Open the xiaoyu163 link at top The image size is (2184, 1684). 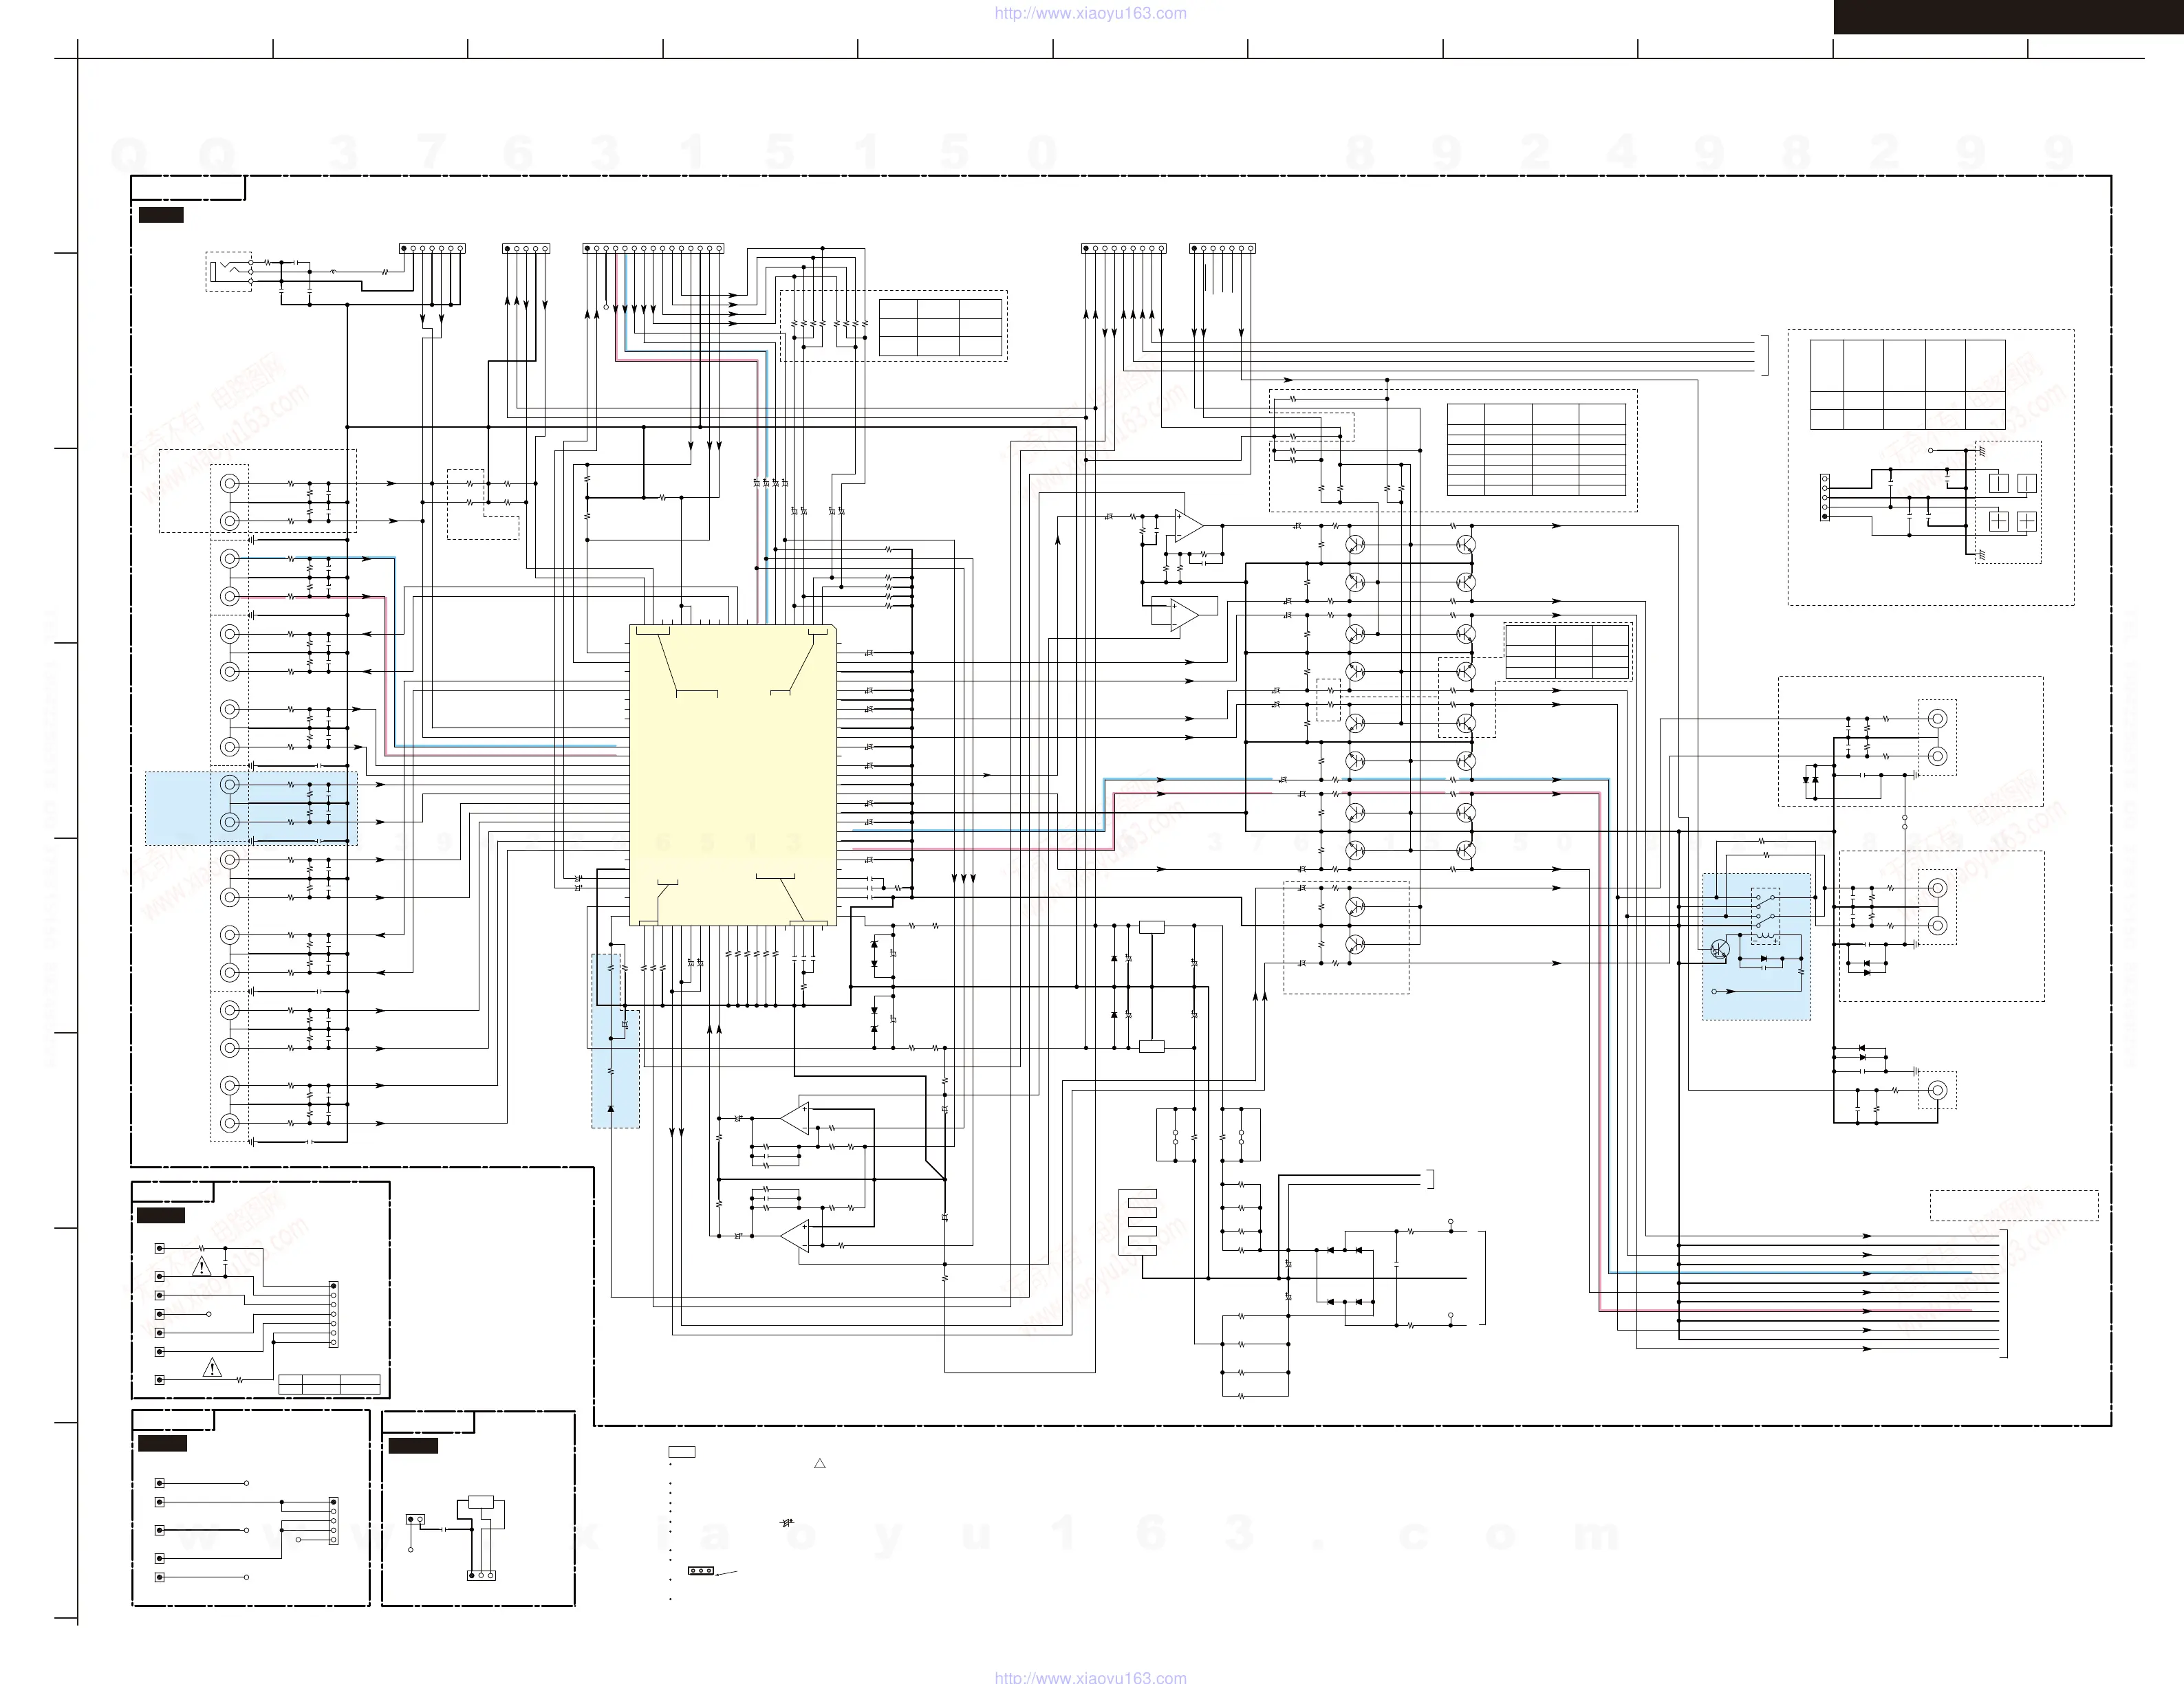[x=1090, y=13]
